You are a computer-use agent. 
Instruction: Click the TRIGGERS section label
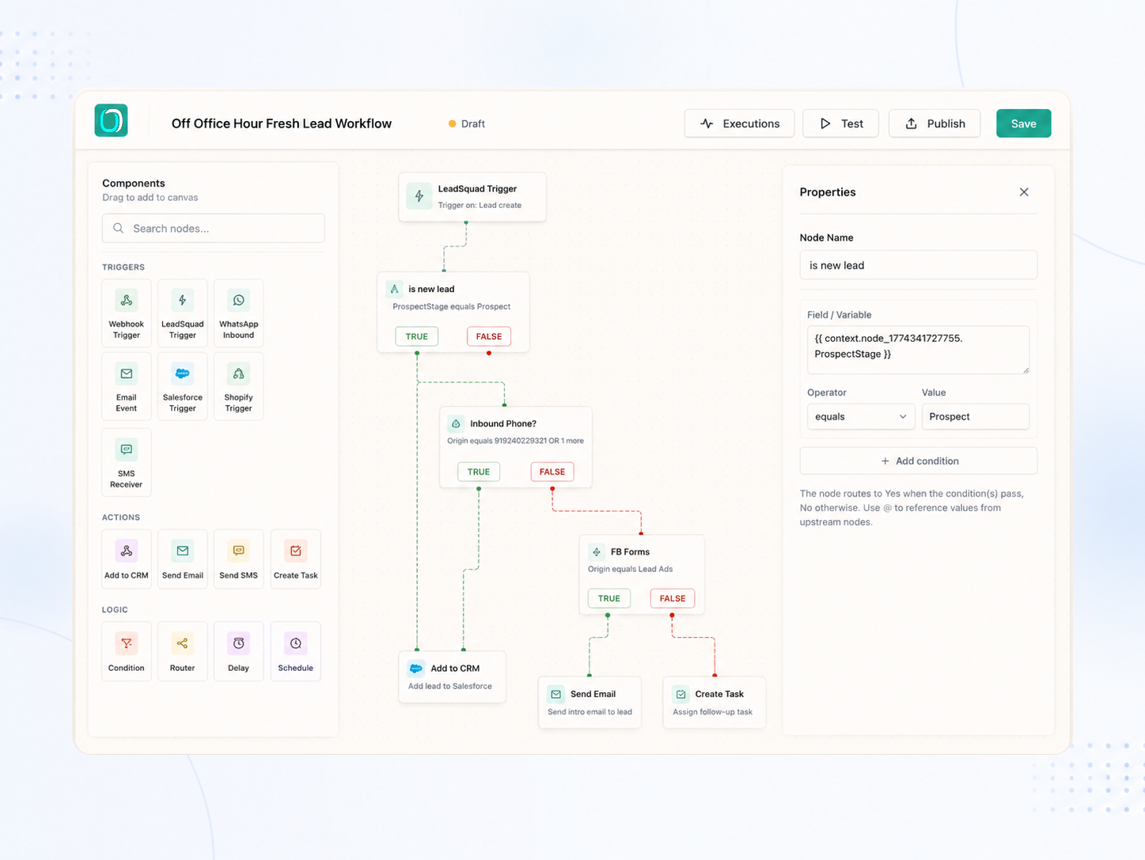(123, 267)
